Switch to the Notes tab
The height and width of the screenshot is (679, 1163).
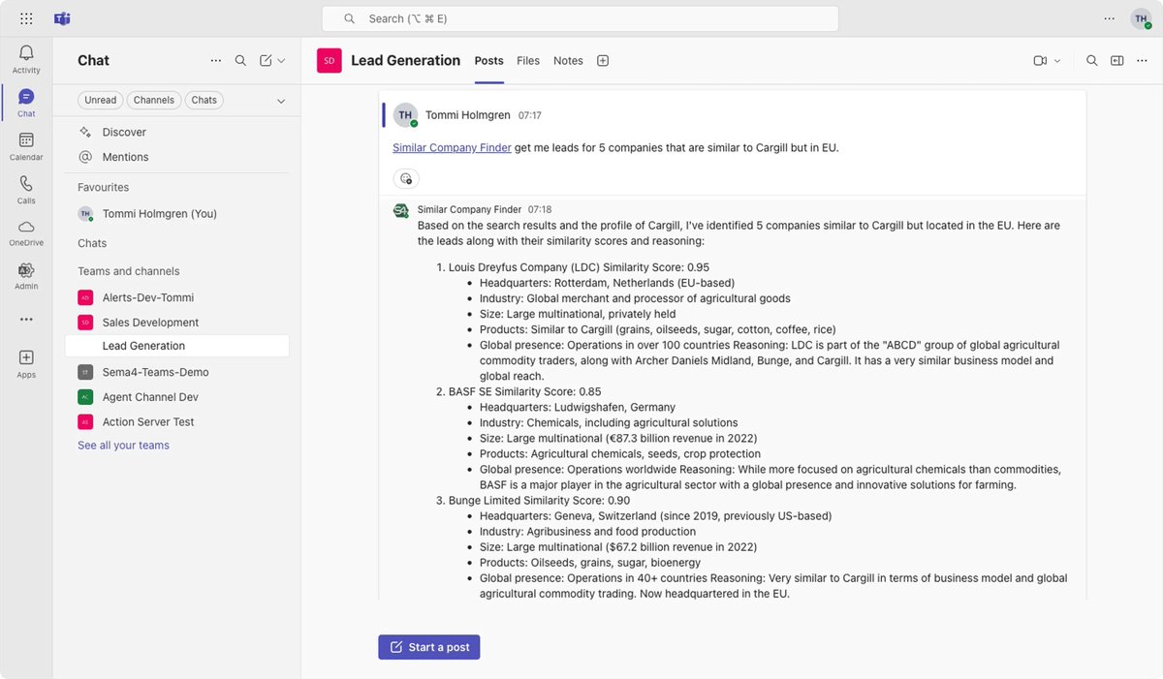pyautogui.click(x=568, y=60)
